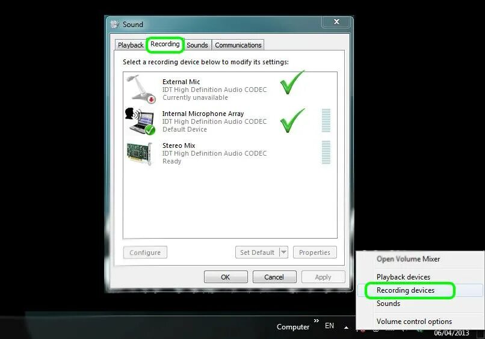485x339 pixels.
Task: Select the Stereo Mix sound card icon
Action: point(140,154)
